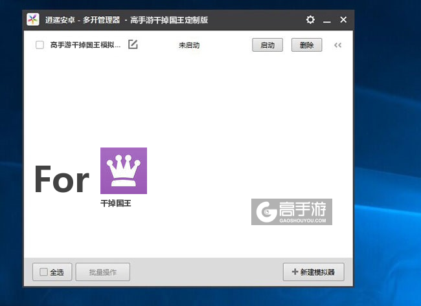The image size is (421, 306).
Task: Click the 删除 delete button
Action: coord(306,45)
